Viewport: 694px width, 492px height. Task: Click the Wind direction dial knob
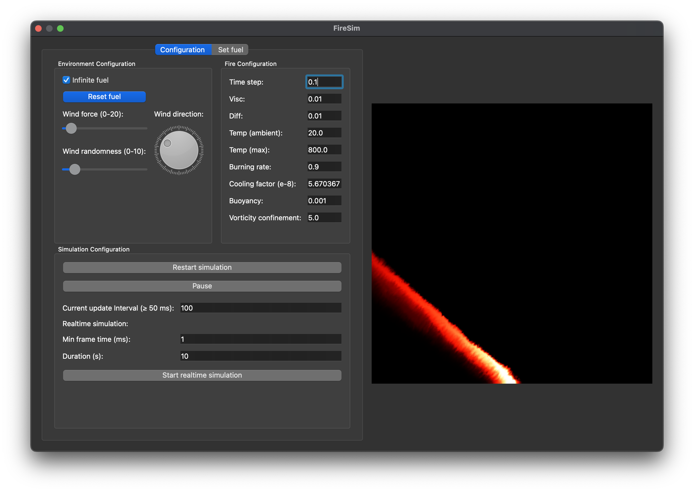[179, 150]
